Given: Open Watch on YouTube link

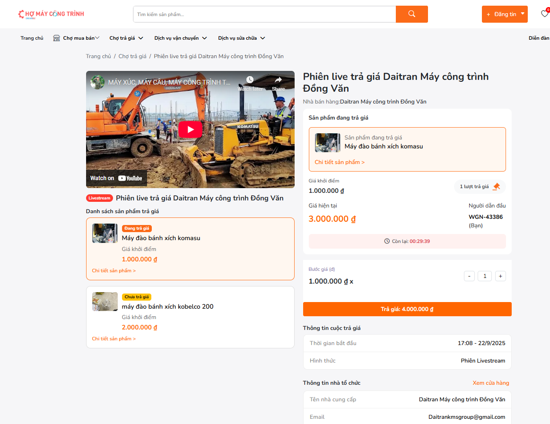Looking at the screenshot, I should 116,178.
